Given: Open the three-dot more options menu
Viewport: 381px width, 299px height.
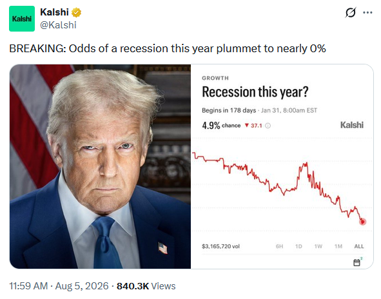Looking at the screenshot, I should pos(367,12).
